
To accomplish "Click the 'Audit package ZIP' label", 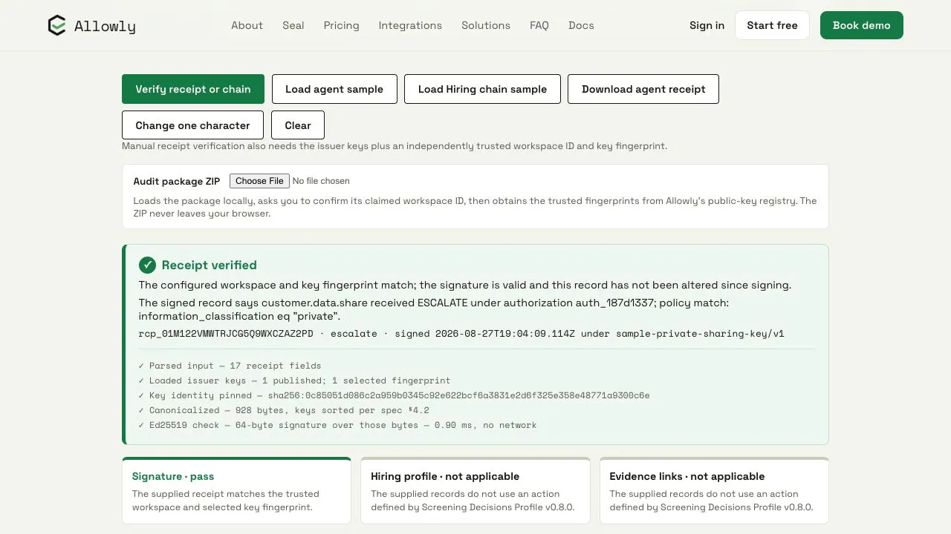I will [x=177, y=181].
